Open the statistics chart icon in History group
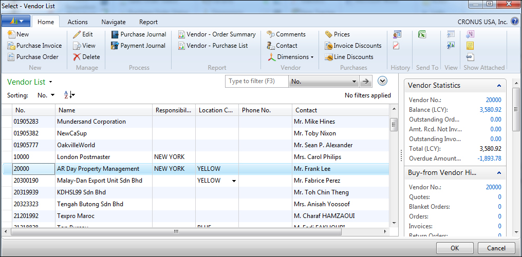 [396, 46]
